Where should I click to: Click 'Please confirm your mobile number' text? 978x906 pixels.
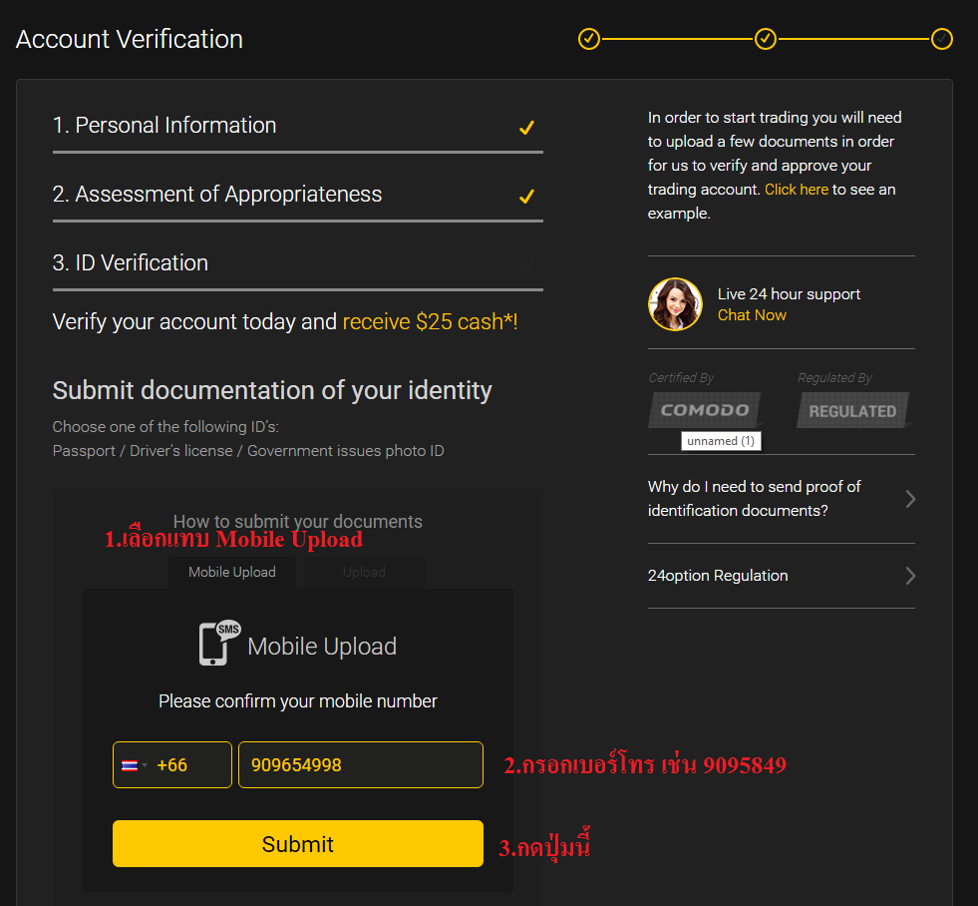[x=297, y=701]
